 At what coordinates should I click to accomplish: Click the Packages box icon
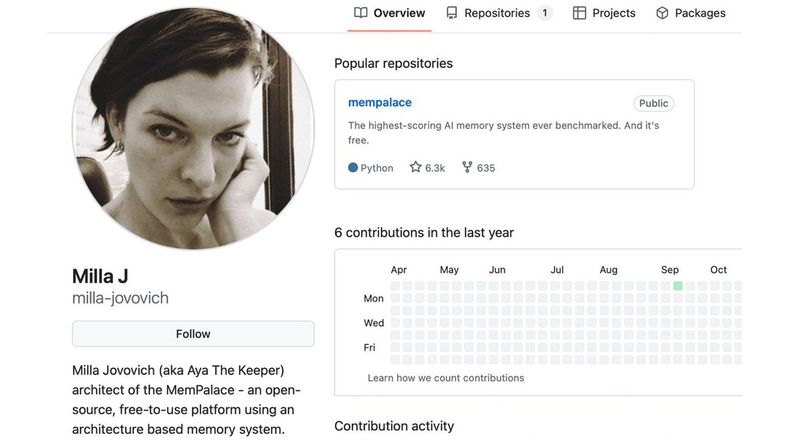coord(661,12)
